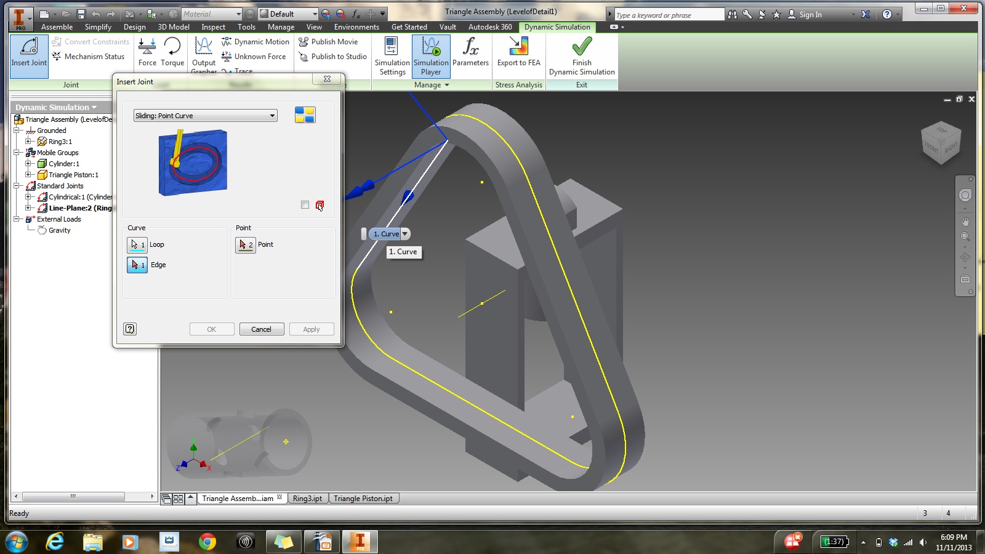Open the Default appearance dropdown
The image size is (985, 554).
287,14
